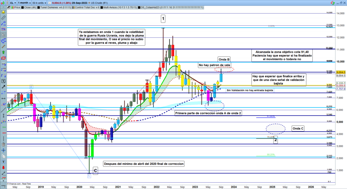
Task: Toggle the Close (4h) indicator legend
Action: click(x=28, y=7)
